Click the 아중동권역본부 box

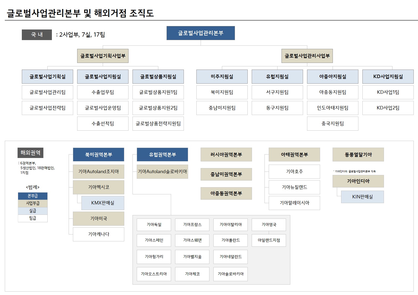226,193
